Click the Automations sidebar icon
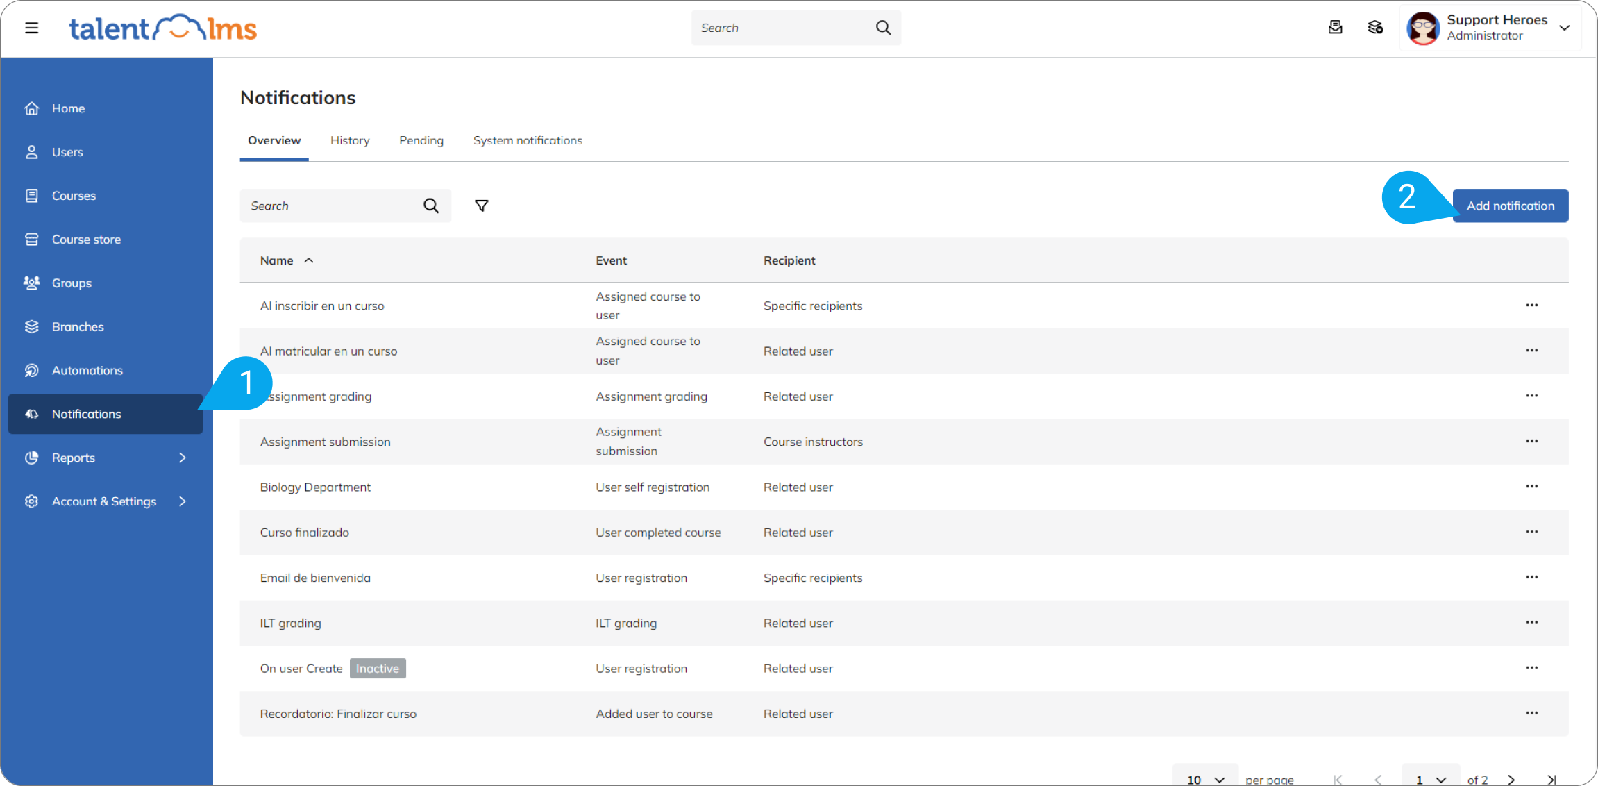The width and height of the screenshot is (1598, 786). click(x=32, y=370)
